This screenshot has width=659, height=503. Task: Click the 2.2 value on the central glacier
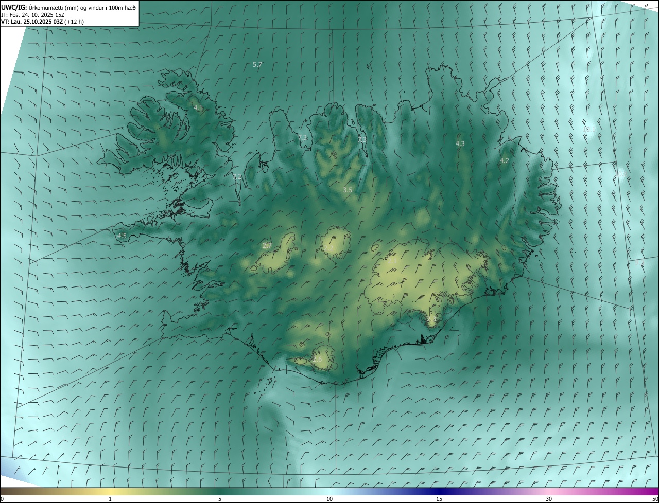point(328,248)
